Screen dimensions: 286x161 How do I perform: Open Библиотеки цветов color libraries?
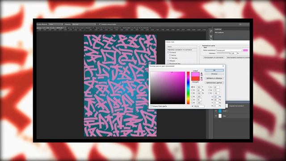pyautogui.click(x=214, y=83)
